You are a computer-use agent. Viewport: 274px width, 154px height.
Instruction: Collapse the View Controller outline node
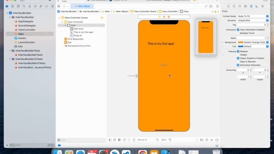click(x=62, y=22)
